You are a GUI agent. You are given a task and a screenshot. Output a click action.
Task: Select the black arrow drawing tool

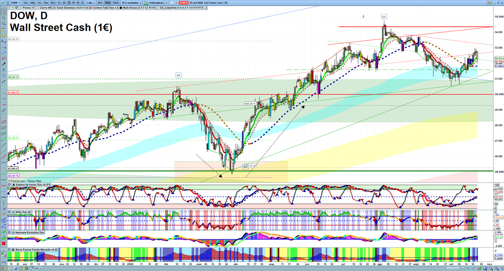click(3, 64)
